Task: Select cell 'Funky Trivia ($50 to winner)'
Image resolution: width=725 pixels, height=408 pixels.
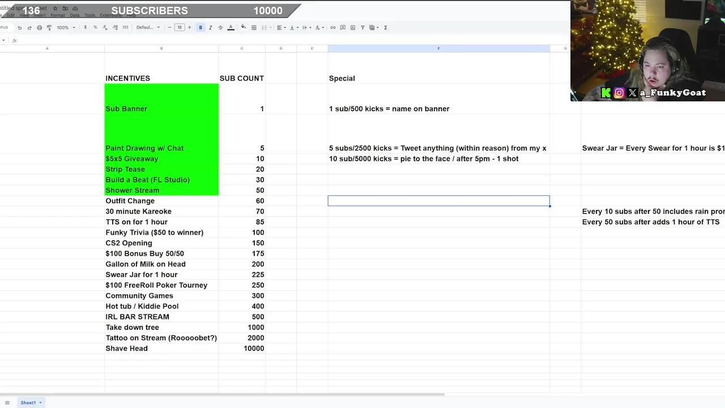Action: pyautogui.click(x=161, y=232)
